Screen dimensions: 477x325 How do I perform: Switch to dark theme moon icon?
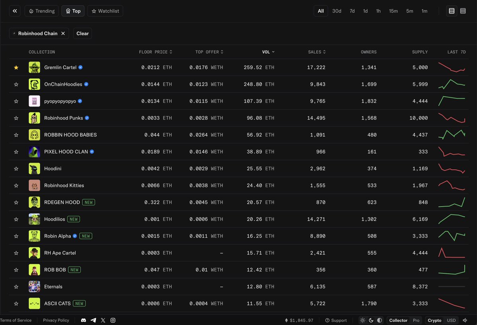[x=371, y=320]
